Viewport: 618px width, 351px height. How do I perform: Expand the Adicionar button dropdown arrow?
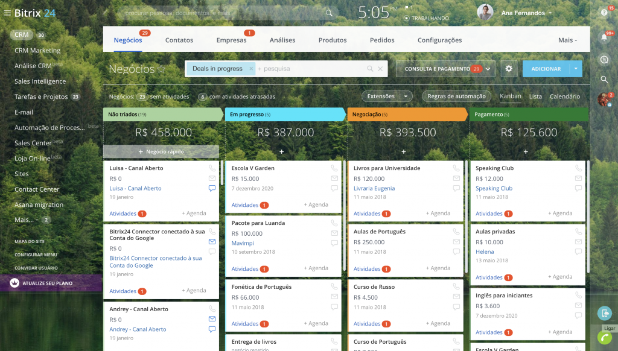(576, 69)
